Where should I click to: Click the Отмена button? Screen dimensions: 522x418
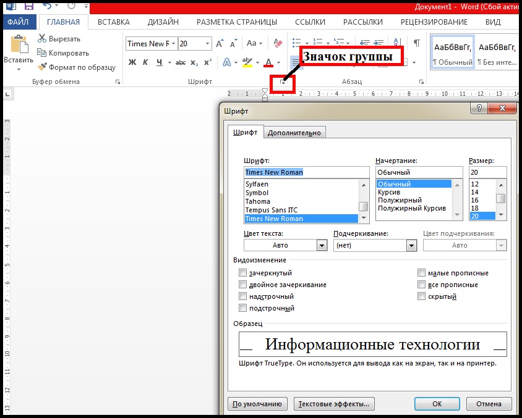(489, 404)
